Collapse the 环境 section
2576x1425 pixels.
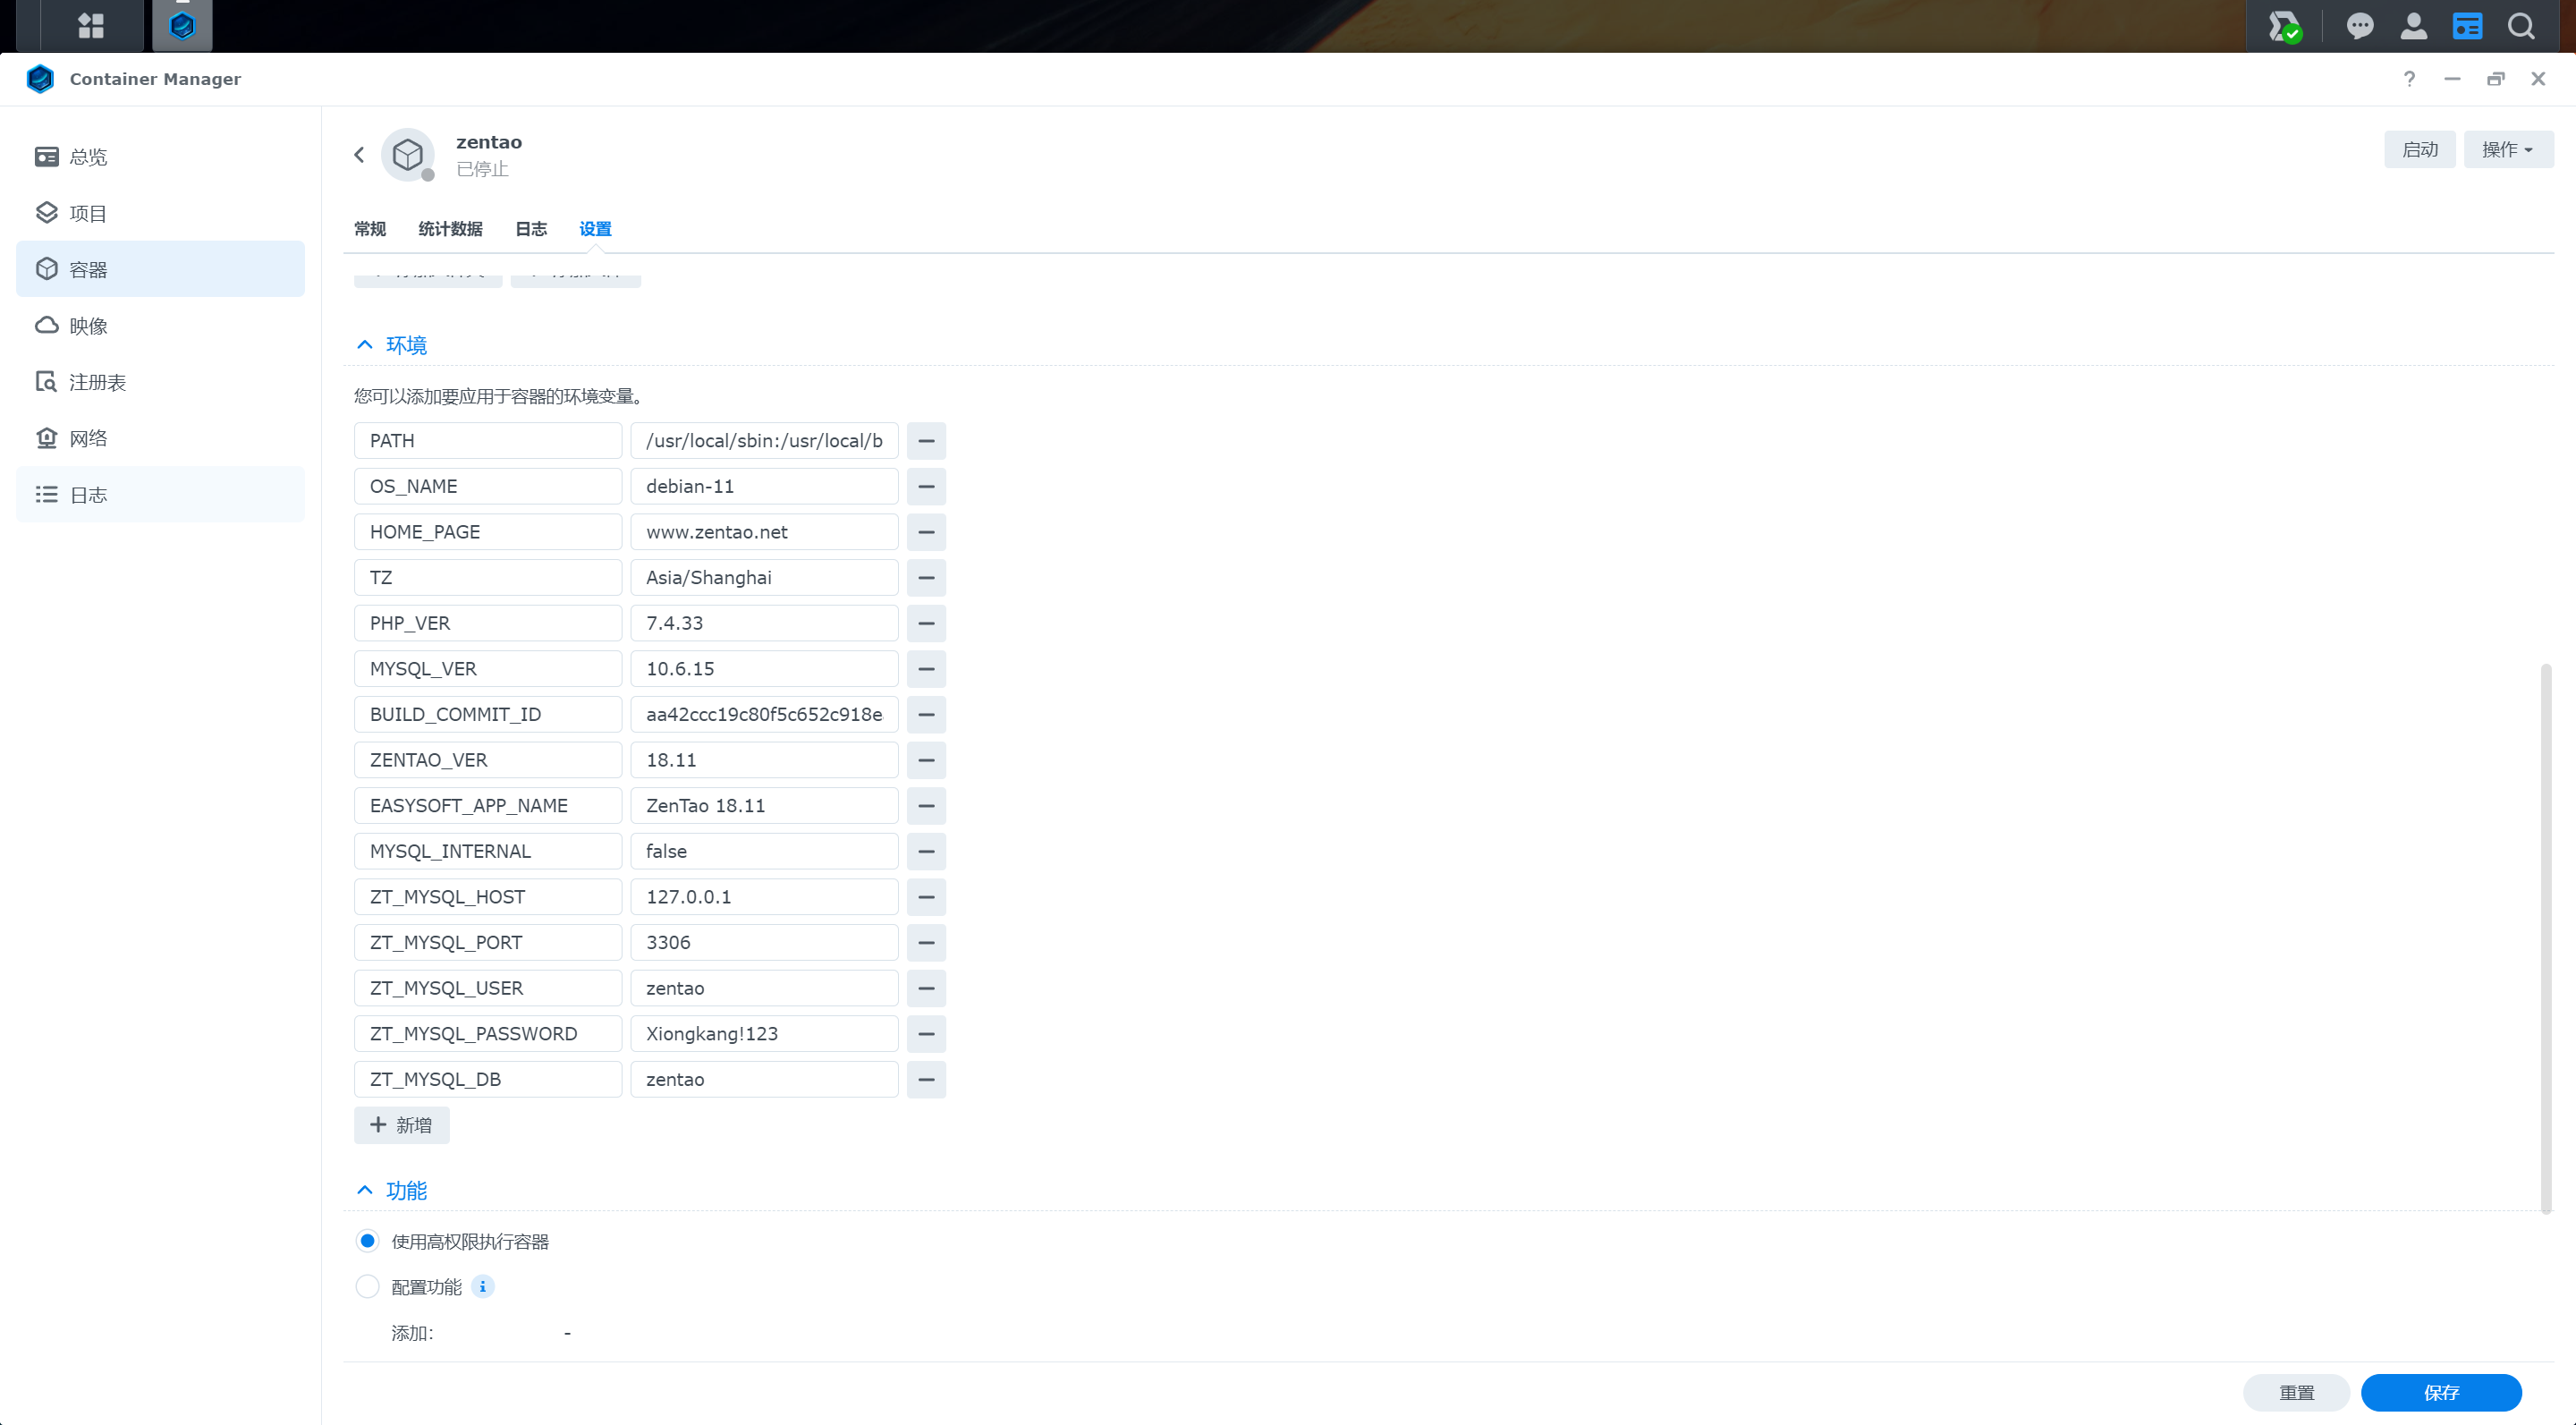[365, 345]
